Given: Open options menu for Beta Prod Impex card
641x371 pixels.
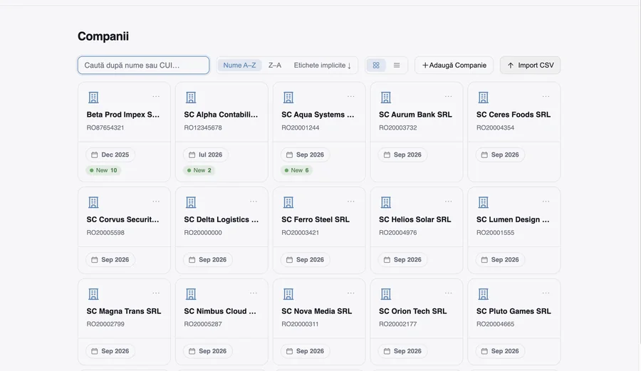Looking at the screenshot, I should pos(156,97).
